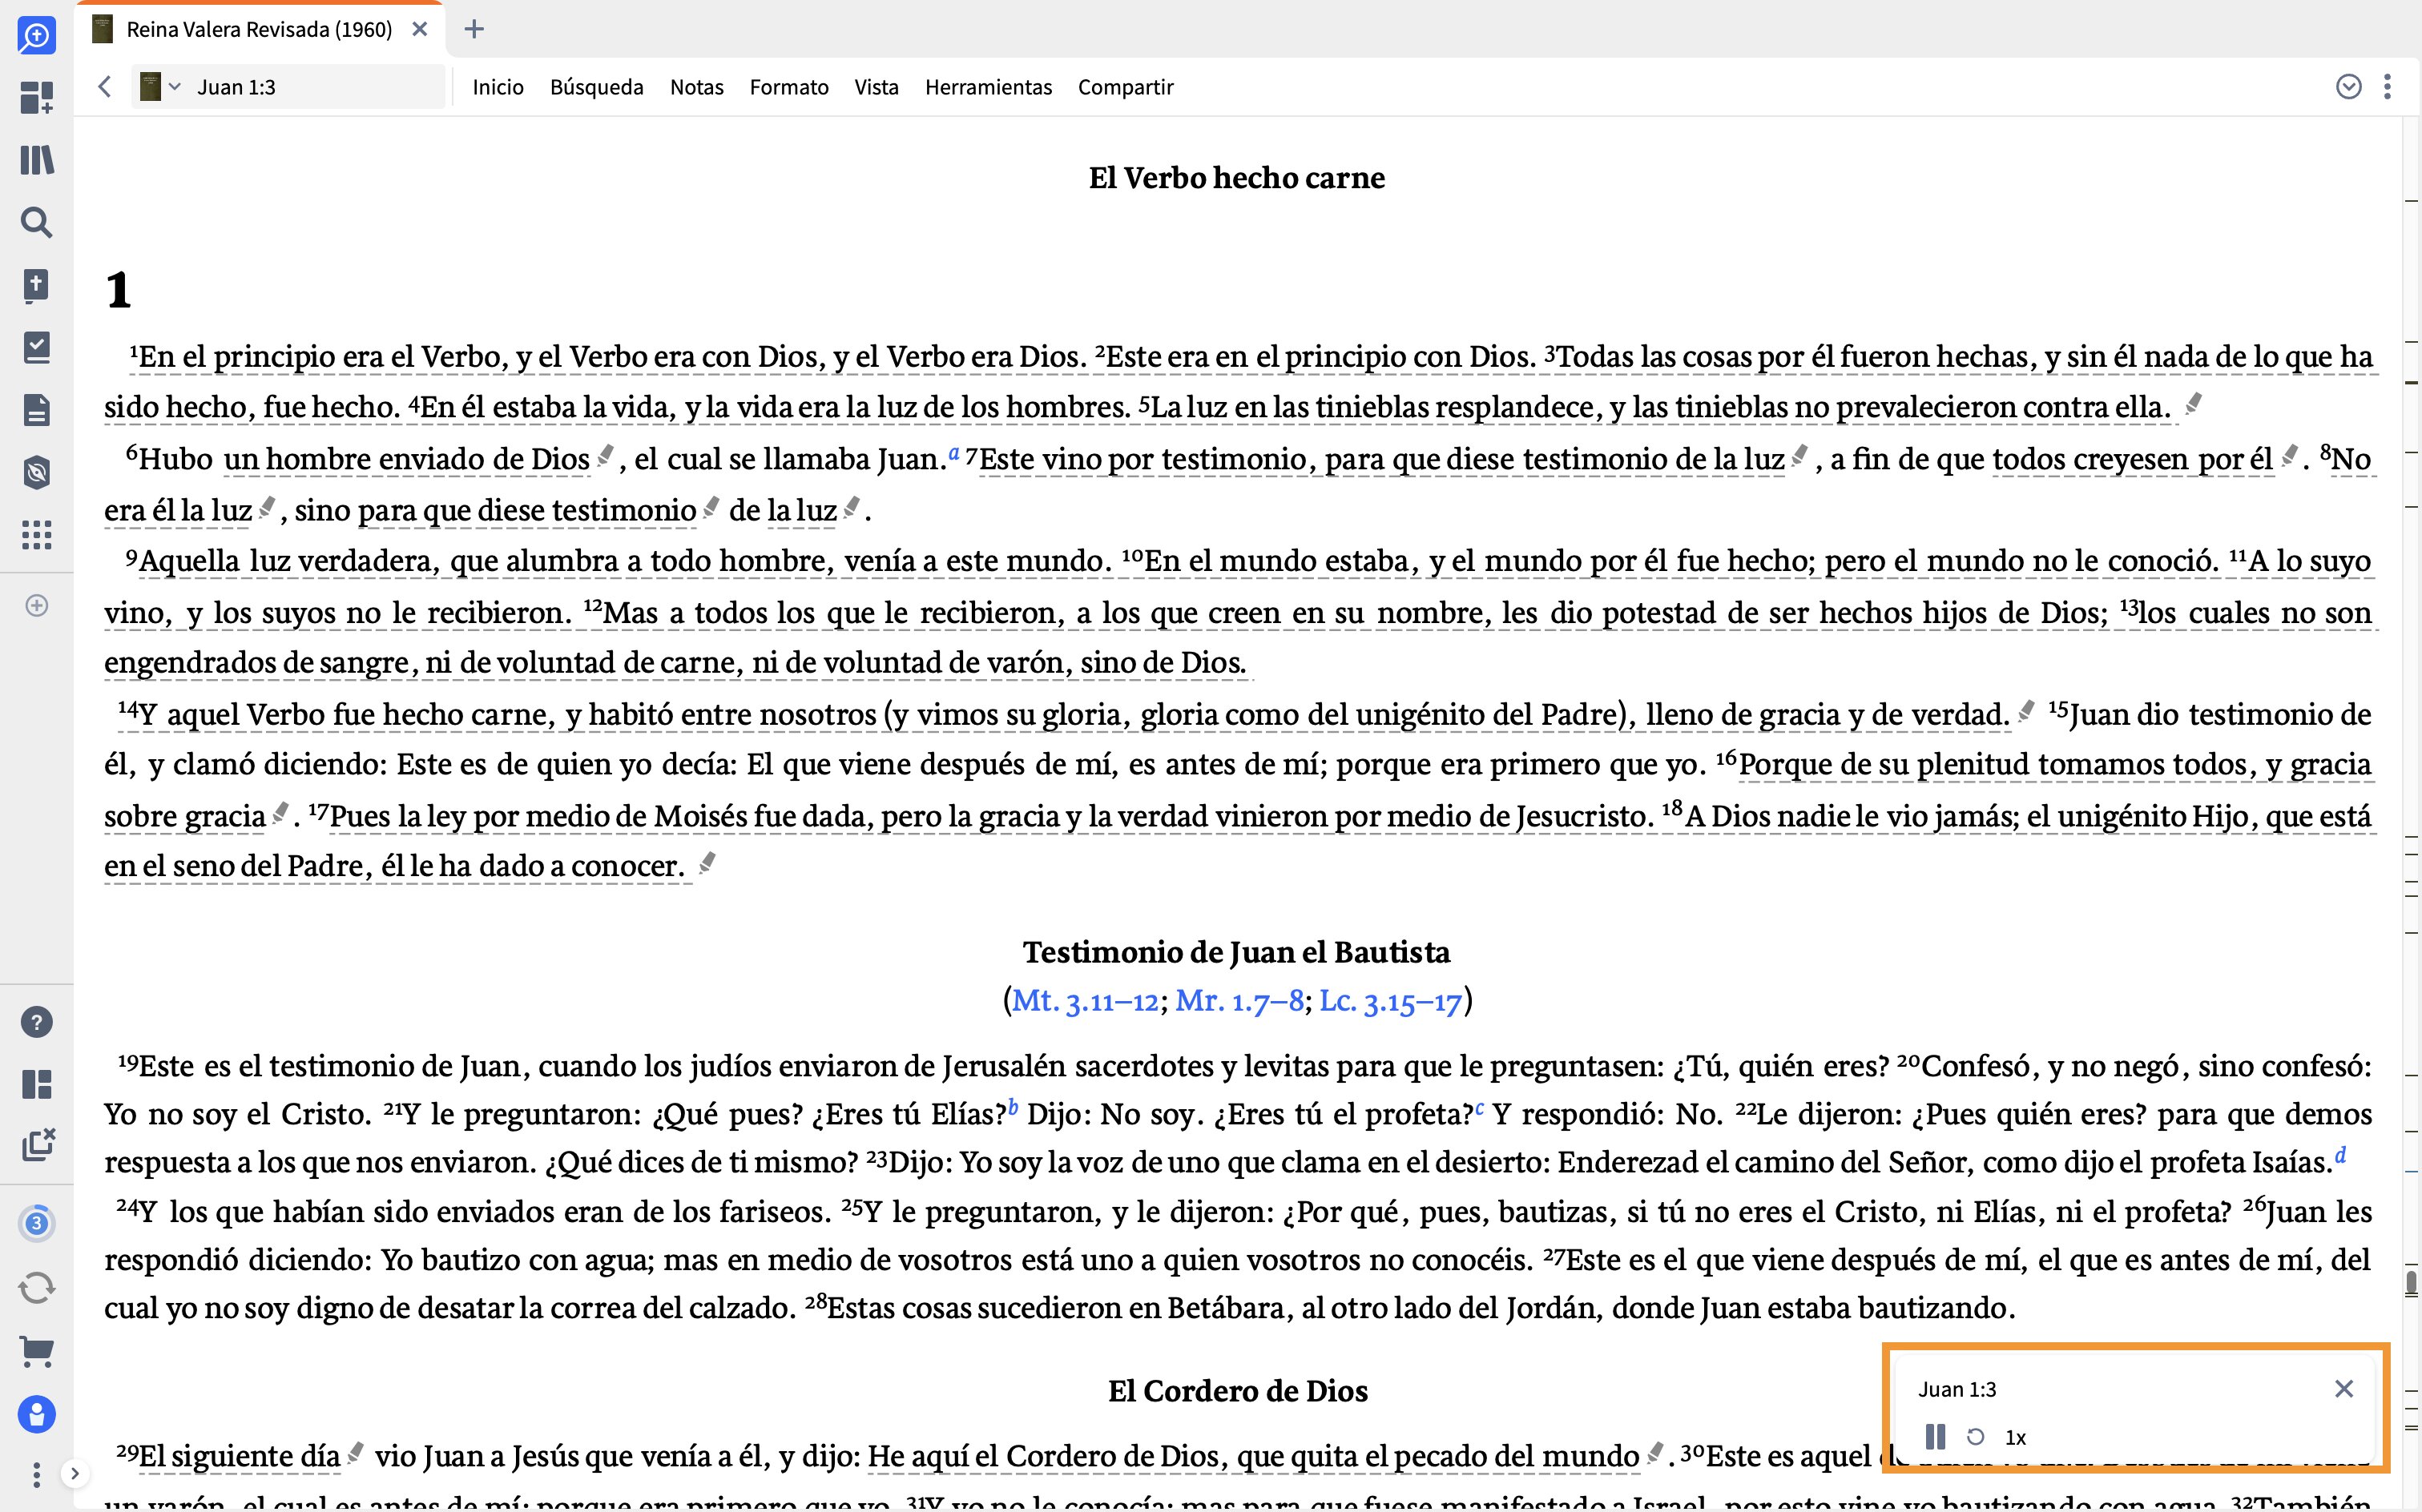
Task: Pause the Juan 1:3 audio playback
Action: 1936,1437
